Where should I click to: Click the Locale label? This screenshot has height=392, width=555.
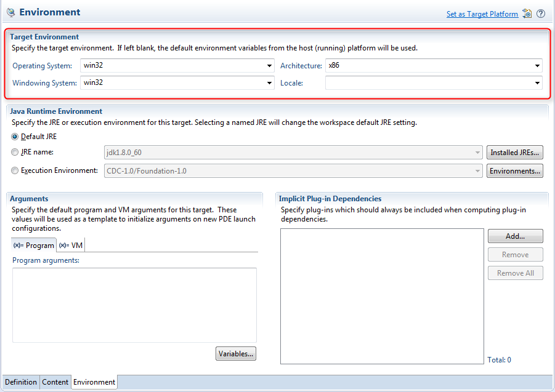point(291,83)
